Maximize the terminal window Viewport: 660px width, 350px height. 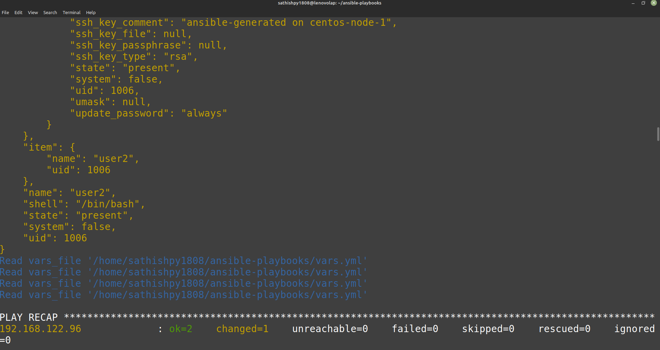(x=643, y=3)
